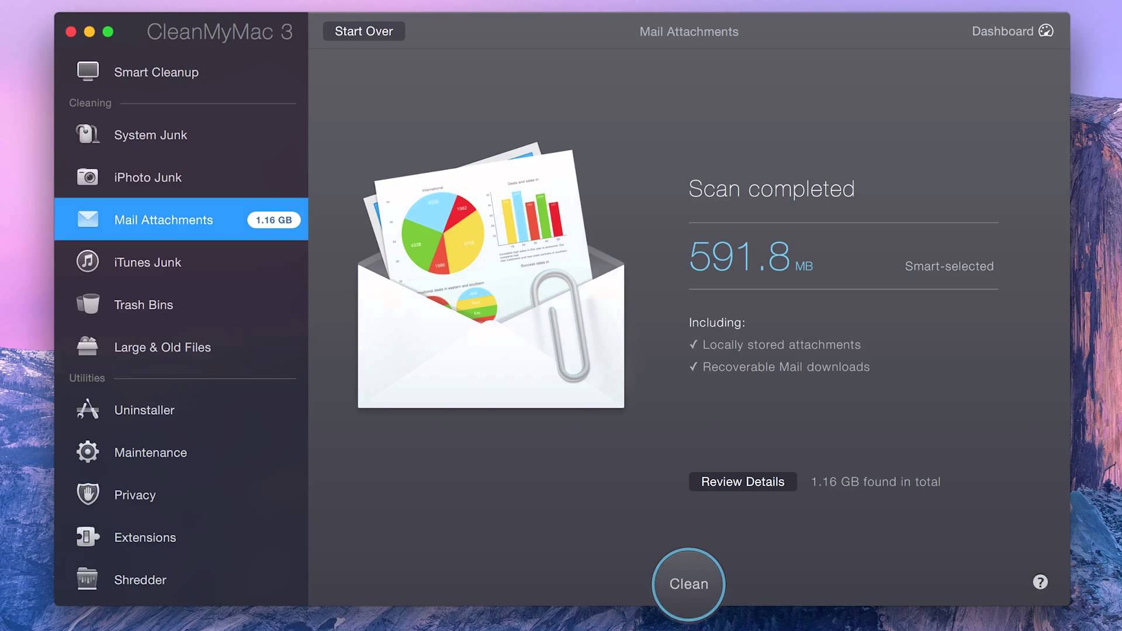
Task: Toggle the Locally stored attachments checkmark
Action: [693, 344]
